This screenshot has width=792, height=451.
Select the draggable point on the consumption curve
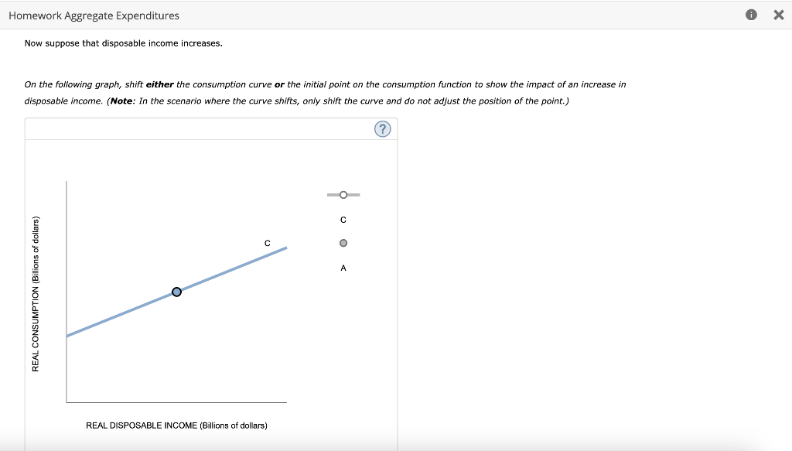pos(176,291)
